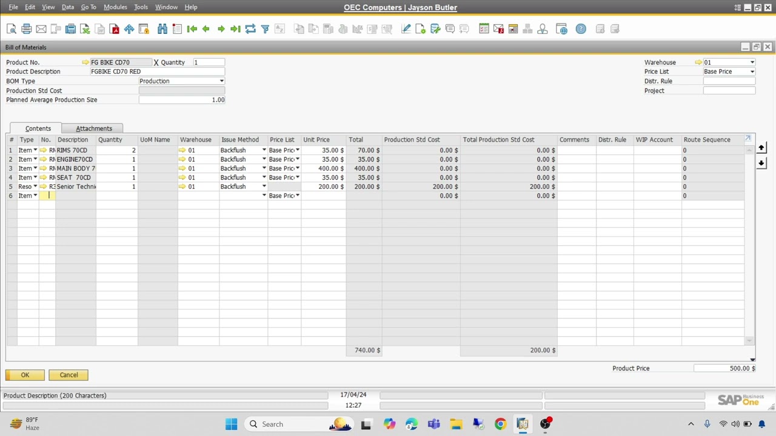Open header Warehouse 01 dropdown
This screenshot has width=776, height=436.
(752, 62)
